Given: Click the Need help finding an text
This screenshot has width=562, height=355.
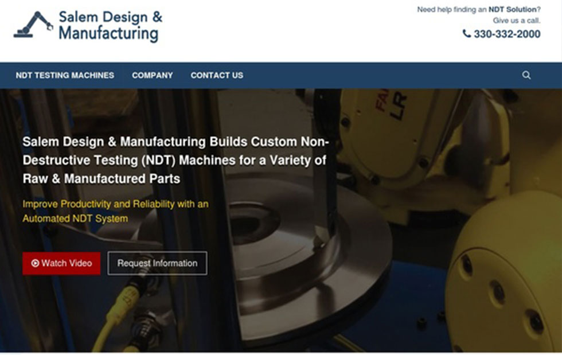Looking at the screenshot, I should (452, 9).
